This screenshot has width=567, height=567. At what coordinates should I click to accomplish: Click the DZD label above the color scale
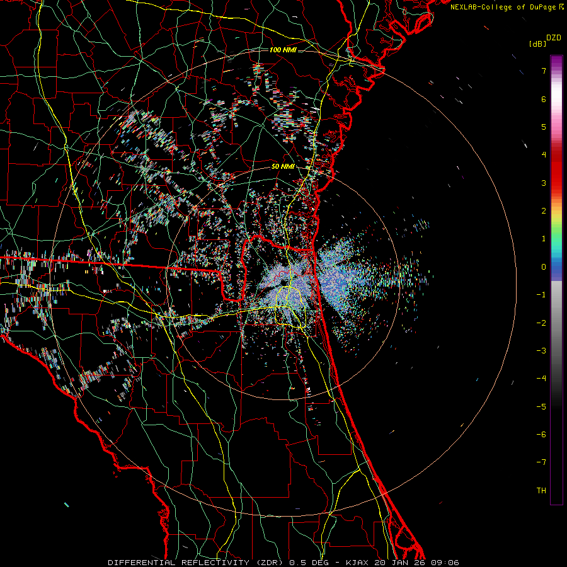tap(554, 38)
